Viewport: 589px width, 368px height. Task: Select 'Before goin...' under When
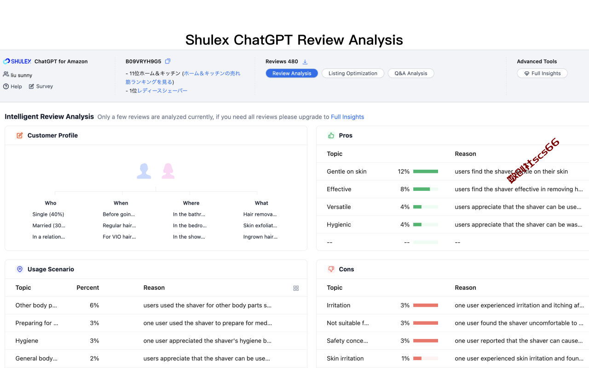119,214
